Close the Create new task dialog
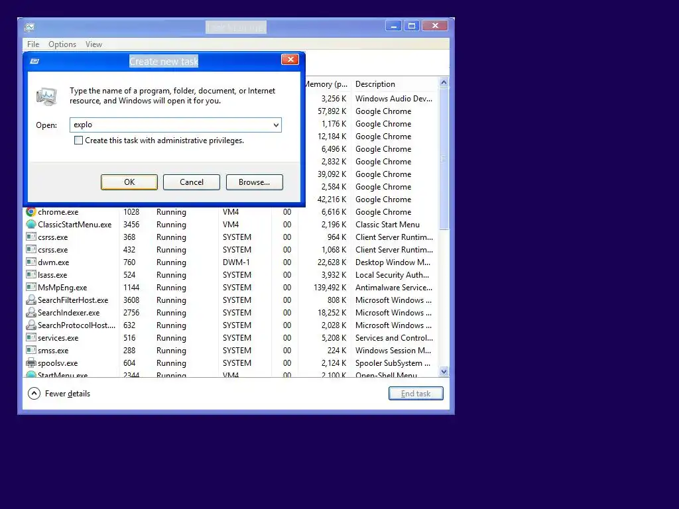Viewport: 679px width, 509px height. pos(290,59)
